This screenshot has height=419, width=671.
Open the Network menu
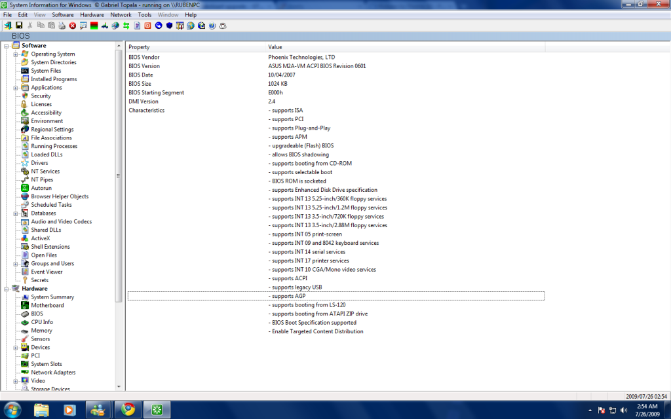pyautogui.click(x=121, y=14)
